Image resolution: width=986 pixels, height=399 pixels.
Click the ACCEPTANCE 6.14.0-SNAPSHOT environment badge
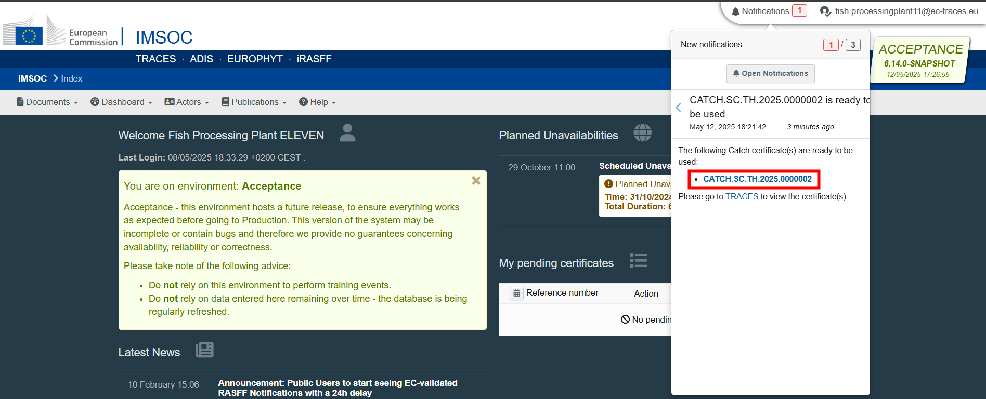coord(919,60)
